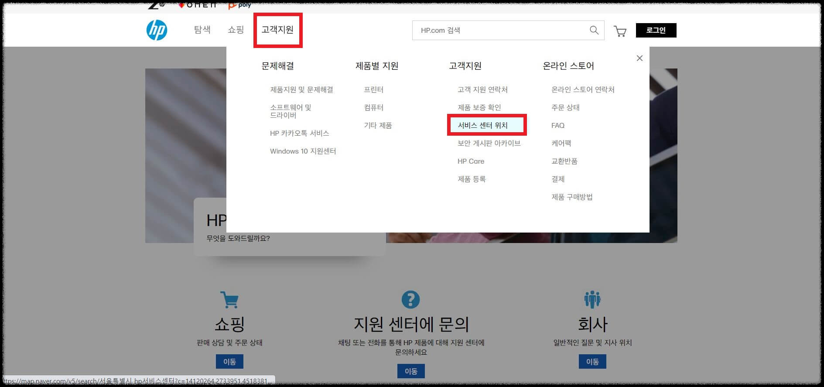
Task: Open 보안 게시판 아카이브
Action: tap(489, 143)
